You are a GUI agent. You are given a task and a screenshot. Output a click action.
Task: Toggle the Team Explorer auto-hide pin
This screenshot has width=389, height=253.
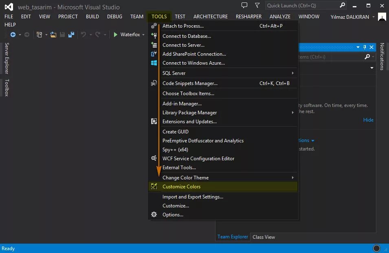(365, 47)
